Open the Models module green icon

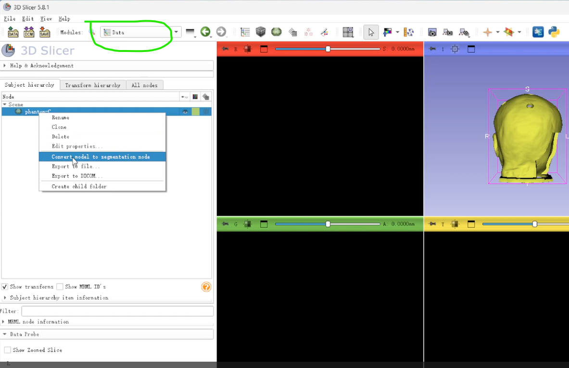click(x=277, y=32)
